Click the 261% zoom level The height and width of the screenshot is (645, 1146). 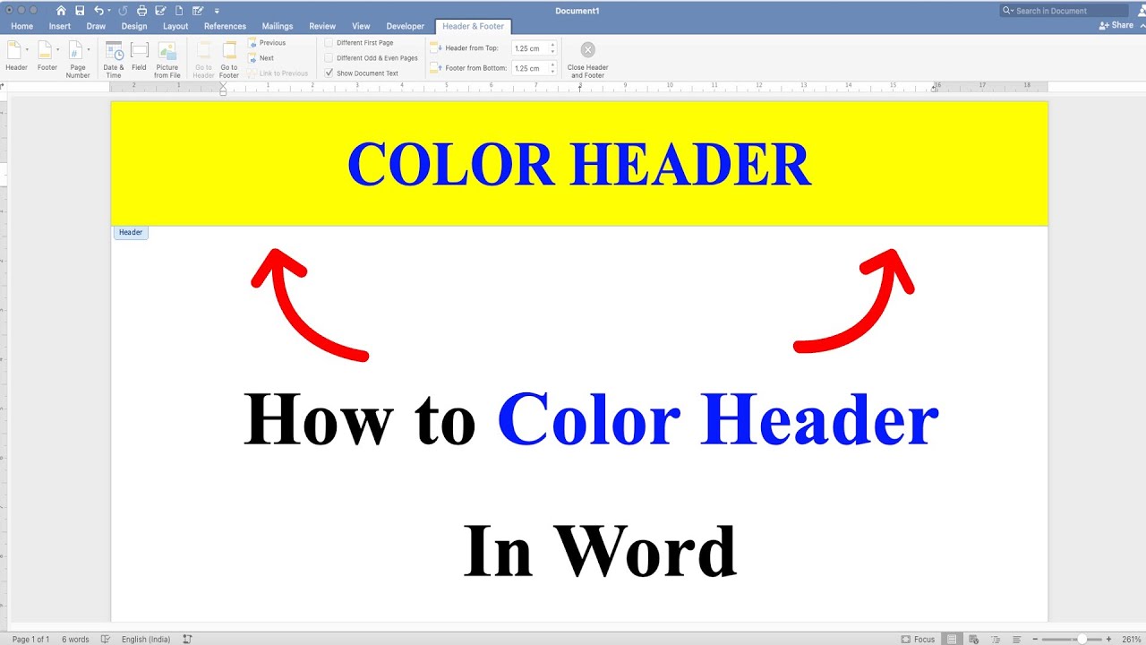pos(1130,639)
